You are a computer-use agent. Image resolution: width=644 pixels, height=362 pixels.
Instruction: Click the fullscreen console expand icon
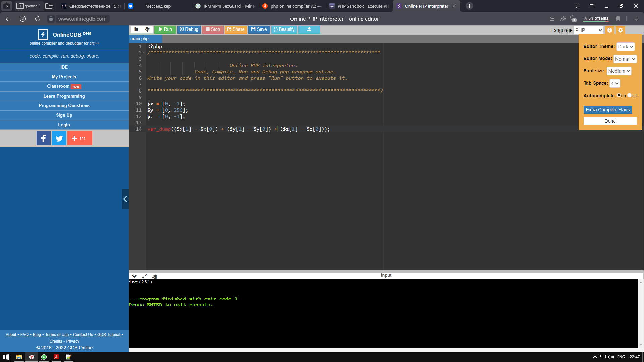145,276
